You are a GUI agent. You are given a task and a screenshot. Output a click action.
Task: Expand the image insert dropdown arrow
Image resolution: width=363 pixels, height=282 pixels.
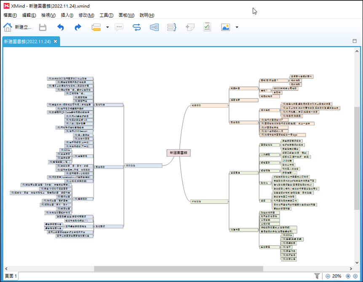pos(237,27)
